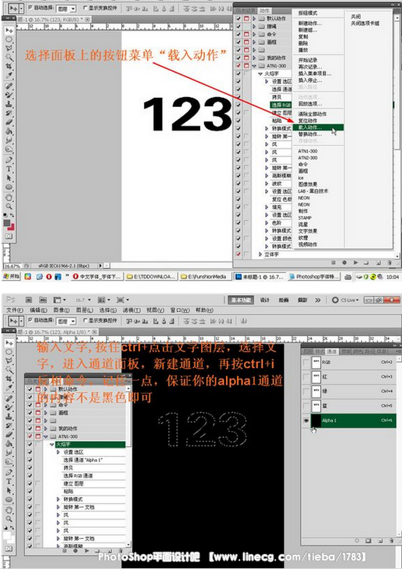
Task: Show the 红 channel visibility box
Action: click(306, 376)
